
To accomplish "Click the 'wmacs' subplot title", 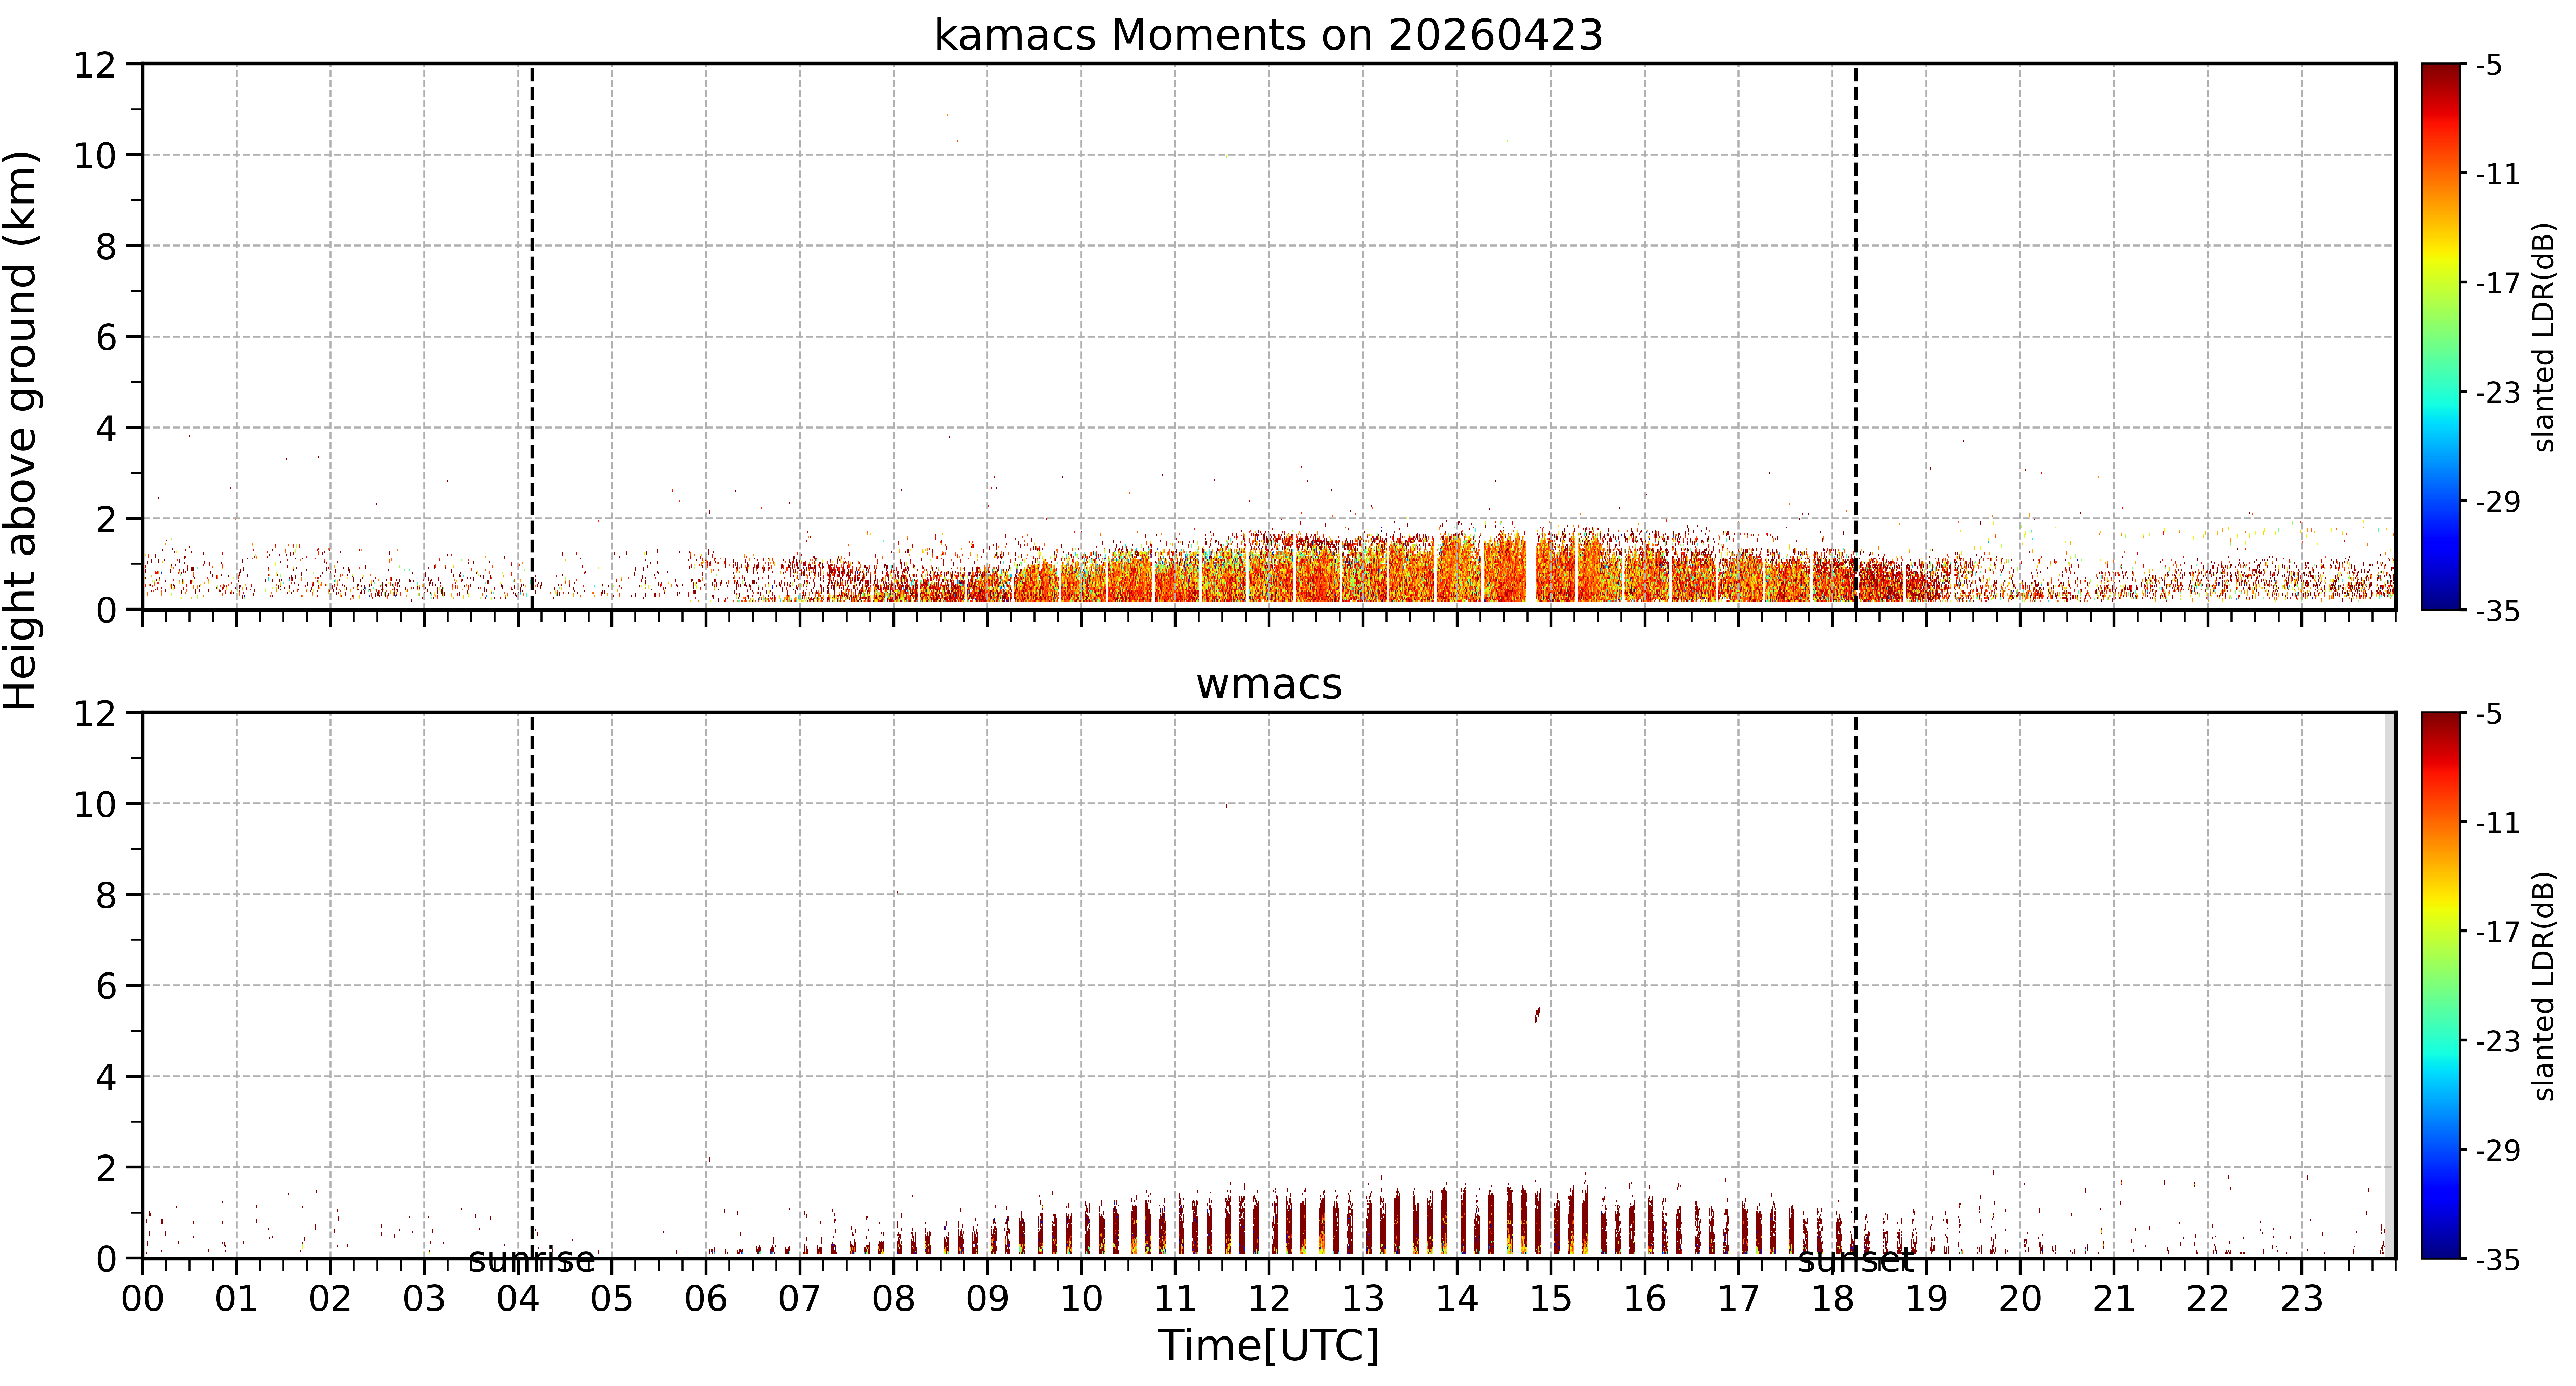I will (x=1268, y=684).
